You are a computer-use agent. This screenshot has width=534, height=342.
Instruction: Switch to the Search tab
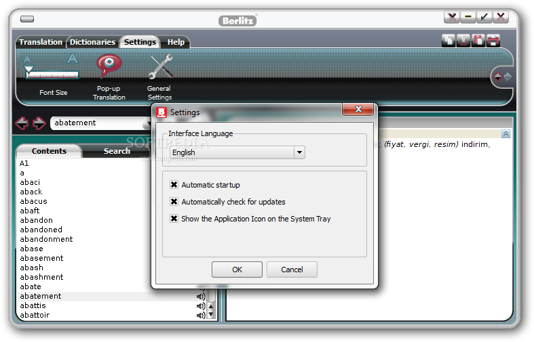click(x=117, y=151)
